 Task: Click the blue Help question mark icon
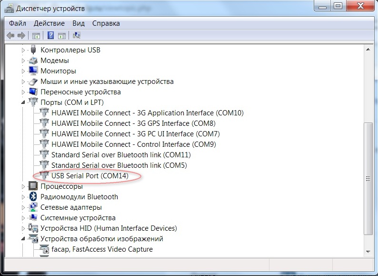50,35
